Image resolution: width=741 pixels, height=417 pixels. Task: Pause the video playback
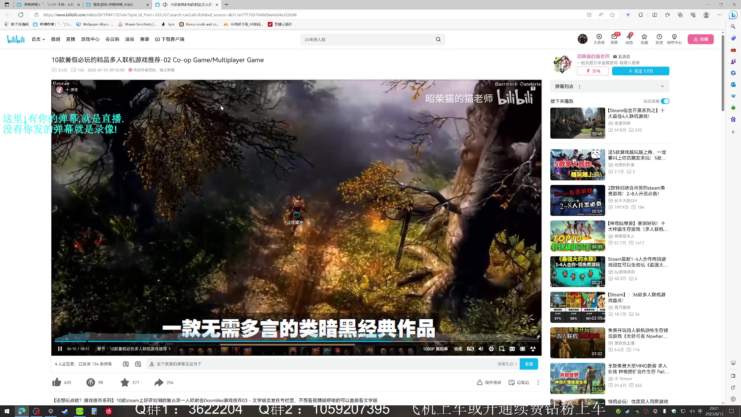pyautogui.click(x=60, y=349)
